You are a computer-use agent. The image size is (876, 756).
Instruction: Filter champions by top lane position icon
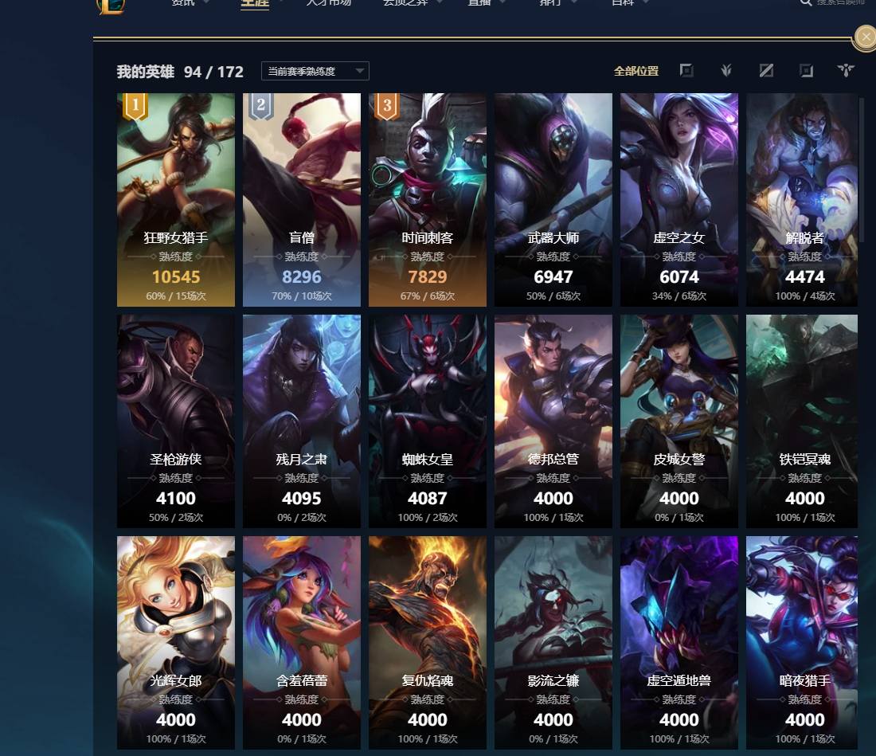pyautogui.click(x=686, y=70)
